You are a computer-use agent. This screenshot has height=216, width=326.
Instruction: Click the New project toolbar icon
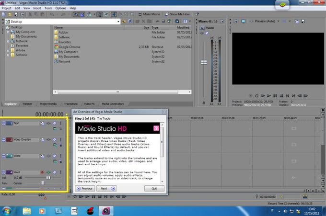pos(4,14)
